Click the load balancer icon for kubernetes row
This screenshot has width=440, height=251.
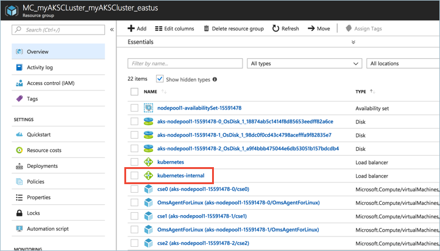coord(149,162)
